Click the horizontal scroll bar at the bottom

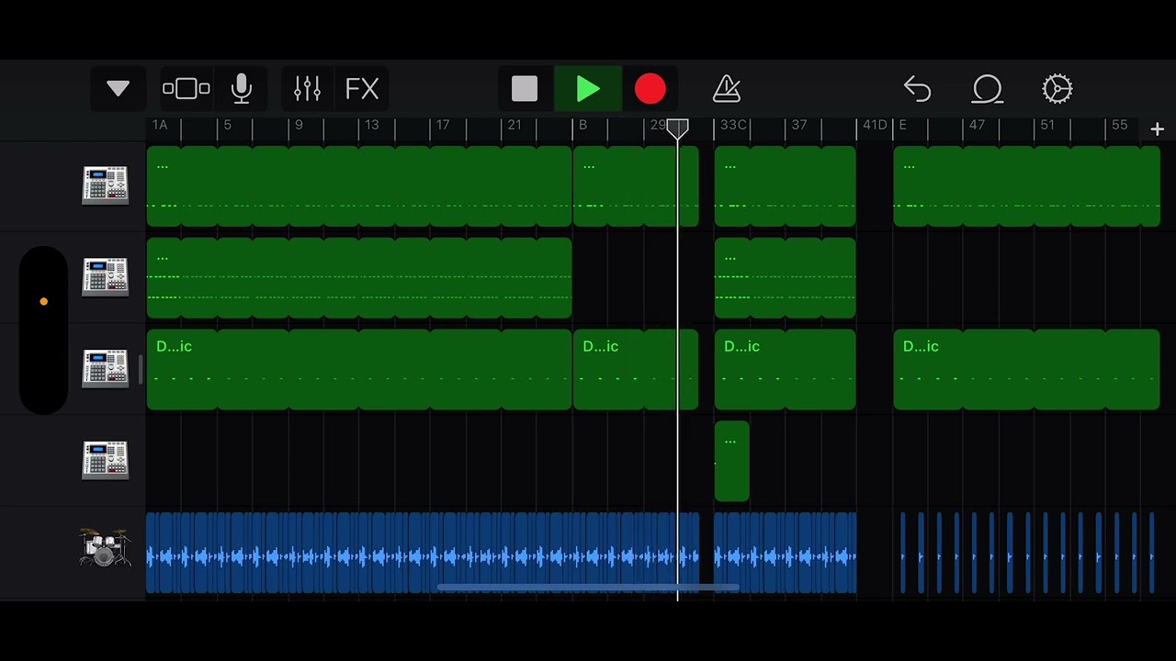pyautogui.click(x=588, y=588)
